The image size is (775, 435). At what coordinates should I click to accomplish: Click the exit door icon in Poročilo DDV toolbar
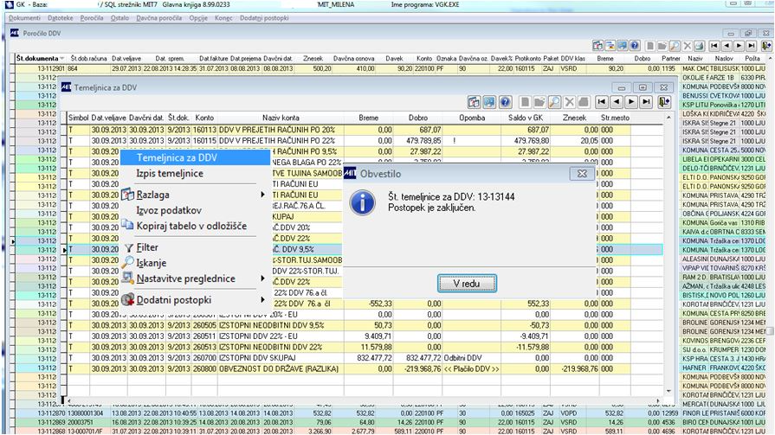point(765,45)
